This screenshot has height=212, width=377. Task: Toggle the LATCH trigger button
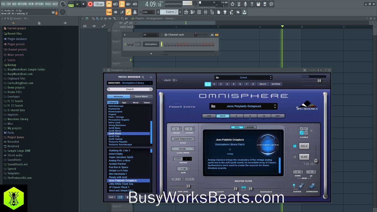tap(178, 159)
